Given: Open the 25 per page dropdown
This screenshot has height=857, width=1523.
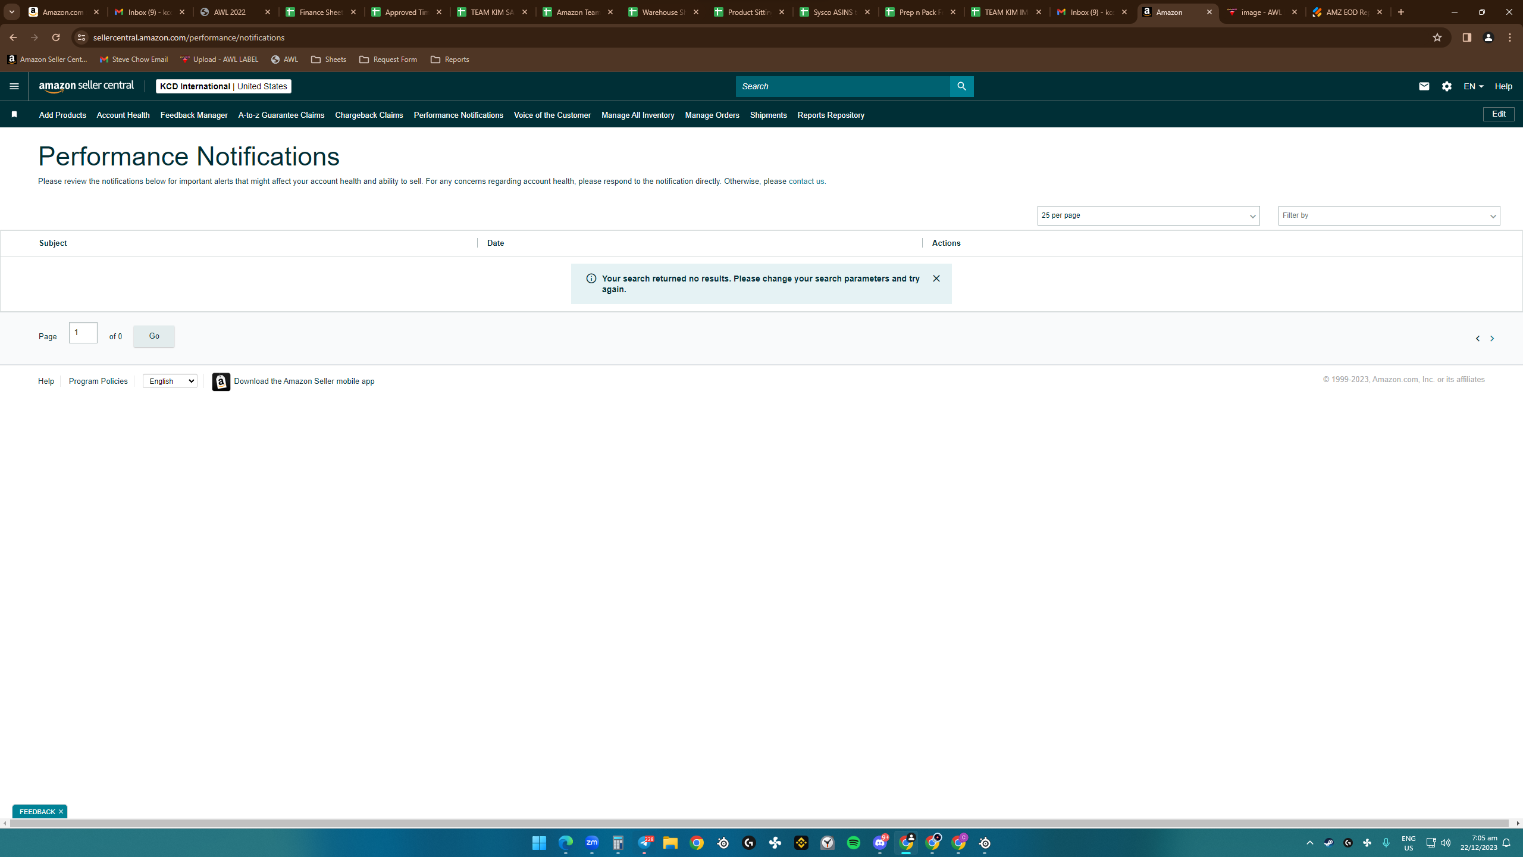Looking at the screenshot, I should point(1148,215).
